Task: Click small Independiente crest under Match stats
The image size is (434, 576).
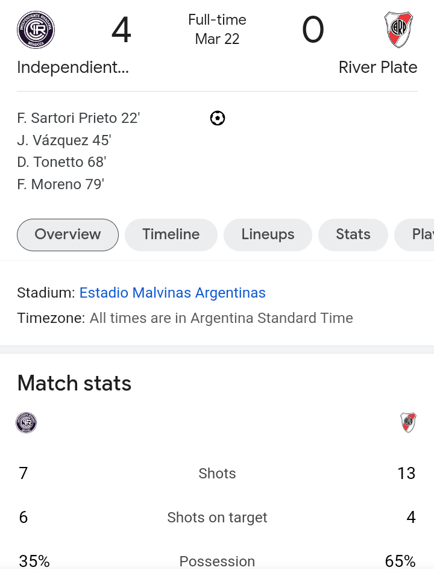Action: coord(27,422)
